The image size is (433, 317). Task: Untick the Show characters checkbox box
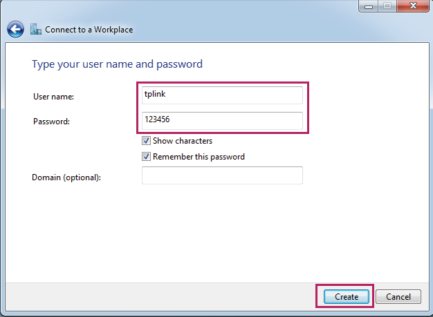[x=147, y=141]
